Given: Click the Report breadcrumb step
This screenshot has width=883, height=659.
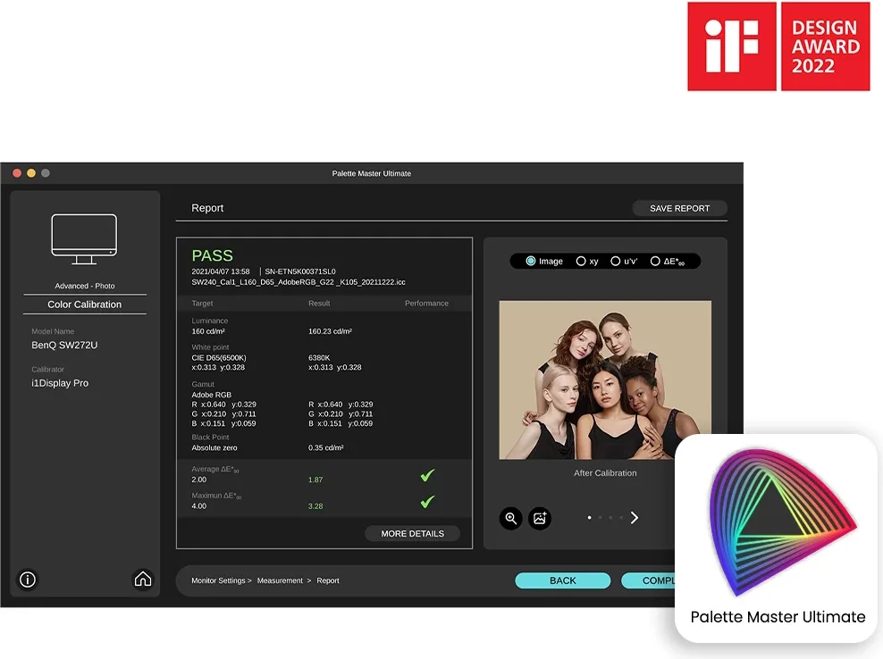Looking at the screenshot, I should pos(328,580).
